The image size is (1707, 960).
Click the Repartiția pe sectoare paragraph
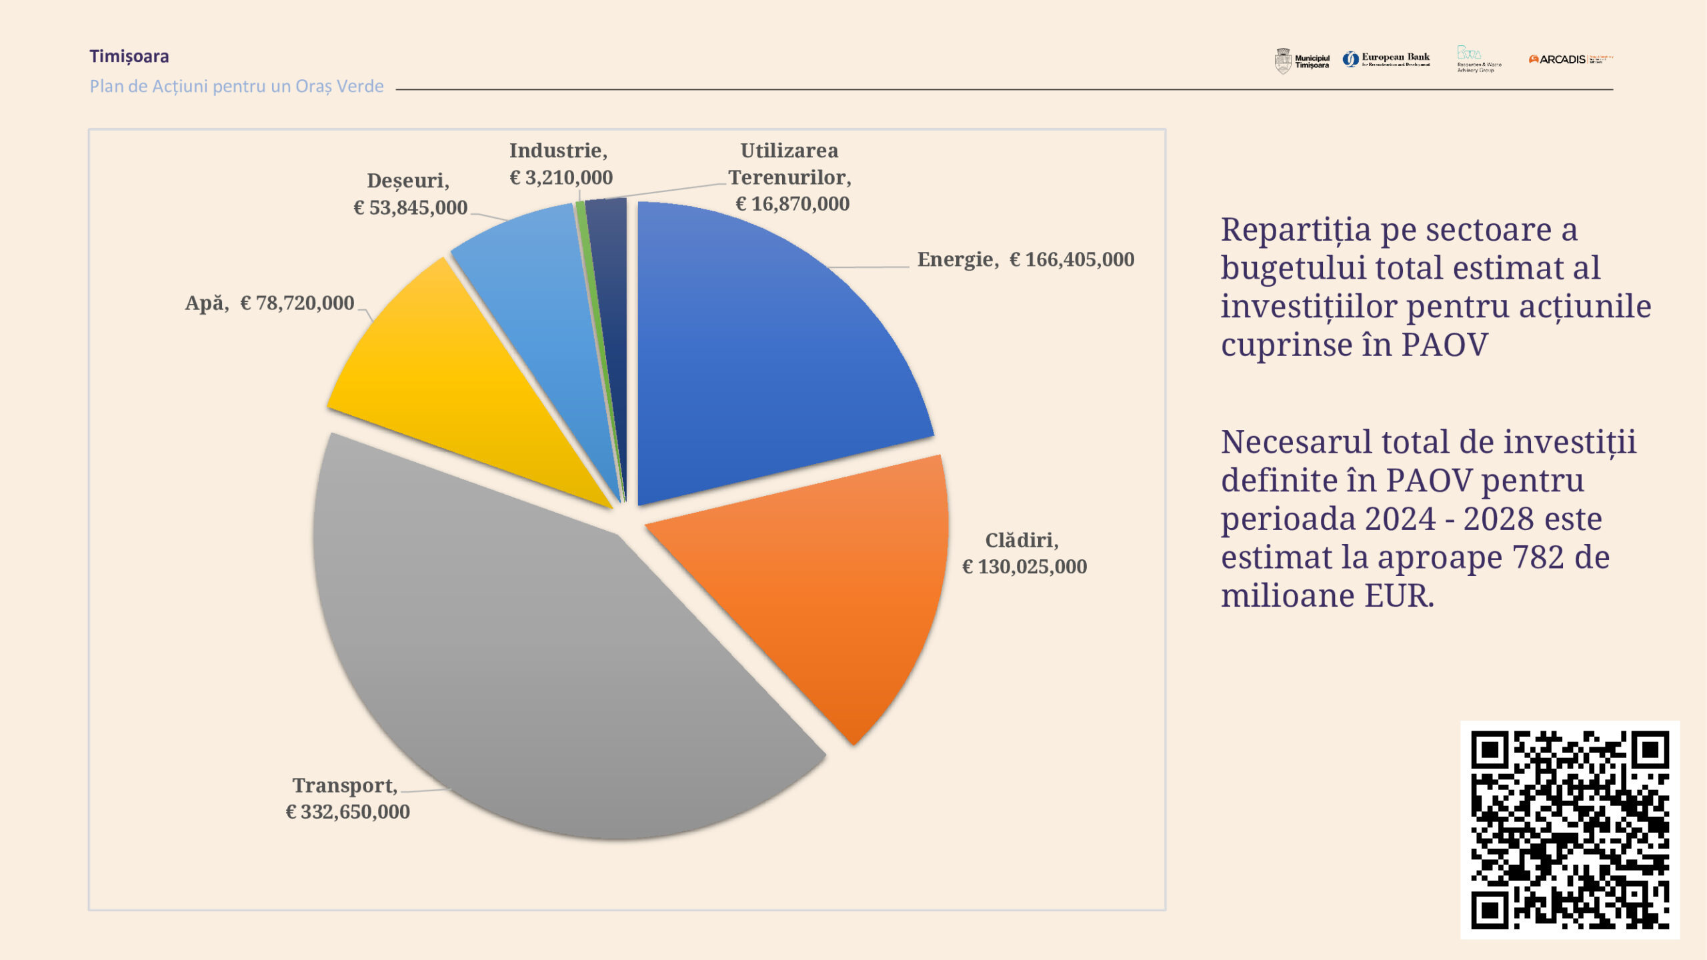click(x=1434, y=287)
